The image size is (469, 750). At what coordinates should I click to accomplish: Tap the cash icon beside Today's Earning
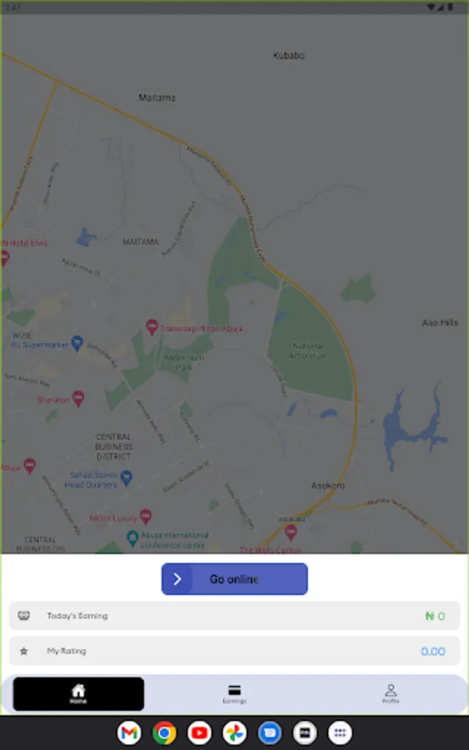tap(24, 616)
